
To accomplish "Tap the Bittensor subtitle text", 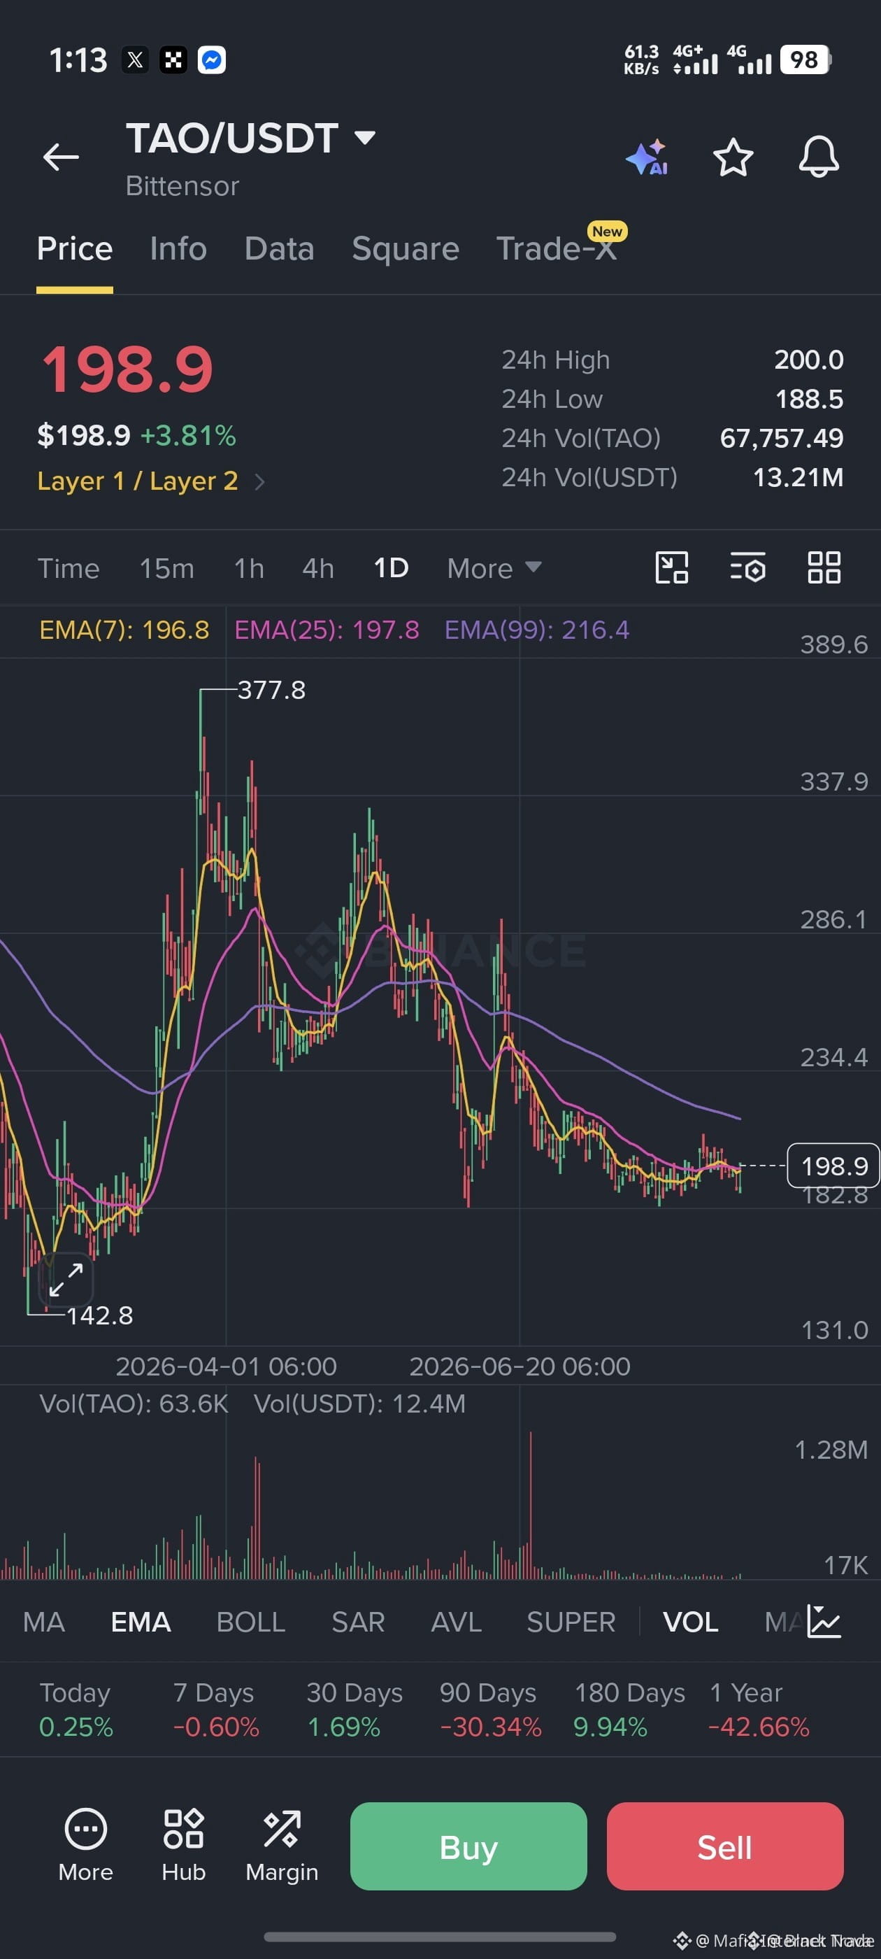I will click(182, 185).
